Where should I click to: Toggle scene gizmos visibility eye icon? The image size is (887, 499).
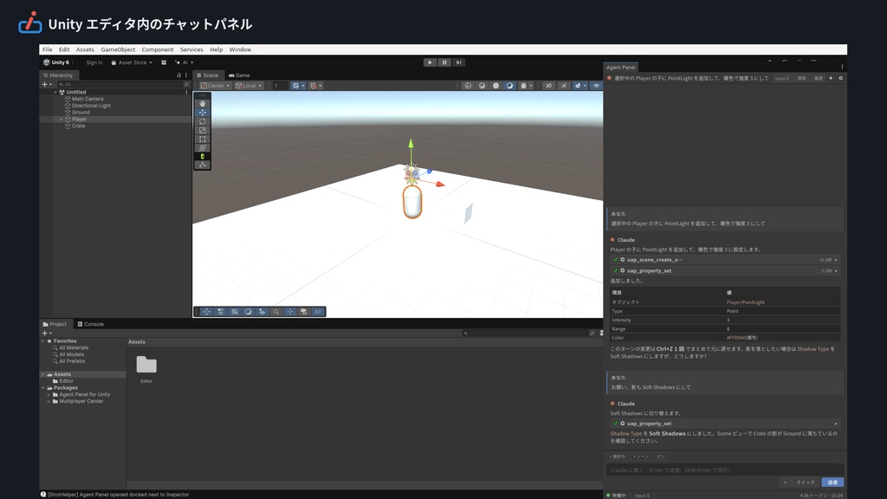coord(596,86)
